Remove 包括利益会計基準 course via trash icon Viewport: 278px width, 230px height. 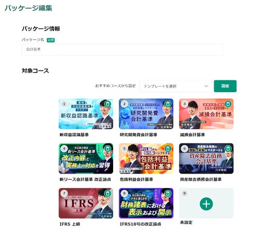pyautogui.click(x=168, y=149)
